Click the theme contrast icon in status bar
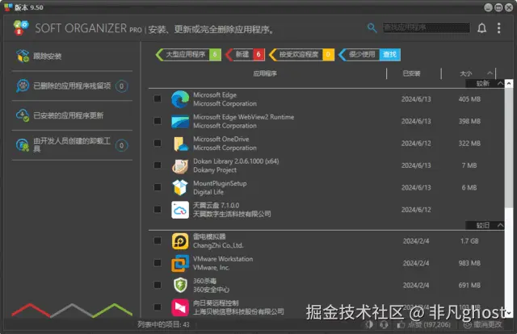Screen dimensions: 517x334 pos(369,325)
